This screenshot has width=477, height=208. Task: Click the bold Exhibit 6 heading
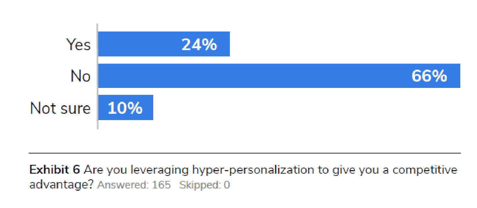coord(55,170)
